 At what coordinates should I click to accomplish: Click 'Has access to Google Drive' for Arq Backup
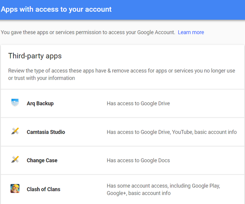pos(138,103)
